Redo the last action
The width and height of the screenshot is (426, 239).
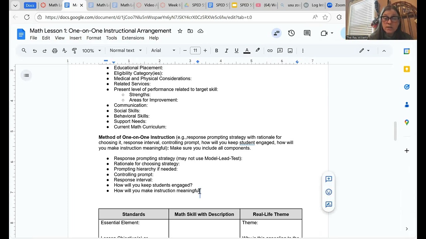[45, 50]
